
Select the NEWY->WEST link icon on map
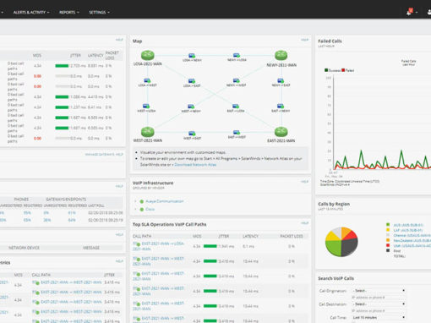[237, 81]
